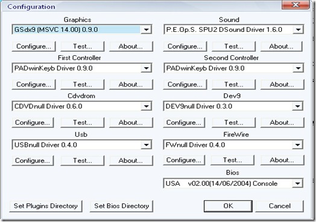Open the Sound plugin dropdown
The height and width of the screenshot is (222, 316).
pos(299,29)
